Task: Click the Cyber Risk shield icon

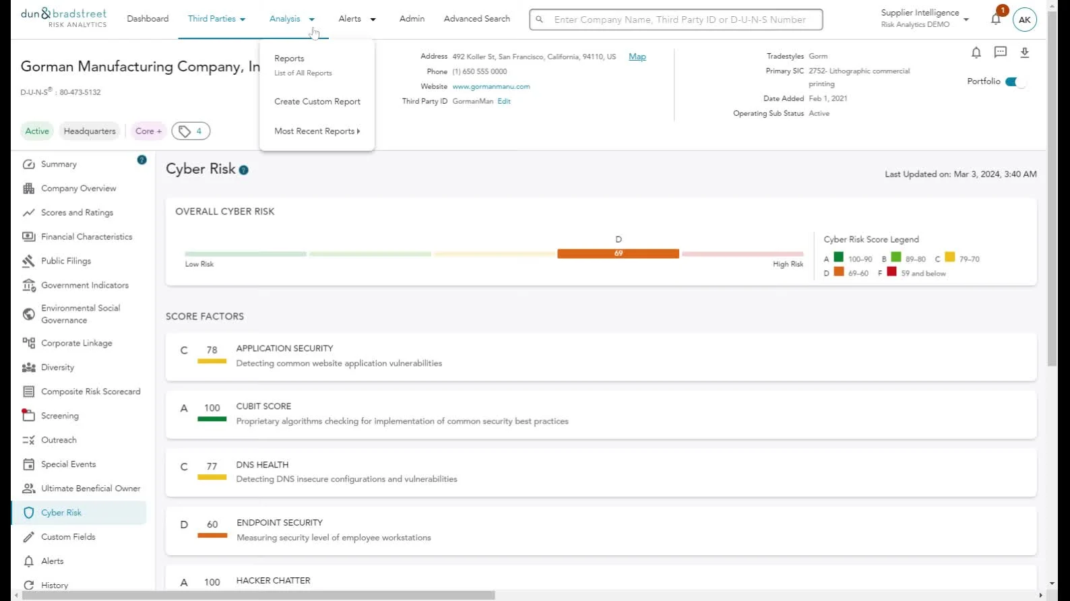Action: click(28, 513)
